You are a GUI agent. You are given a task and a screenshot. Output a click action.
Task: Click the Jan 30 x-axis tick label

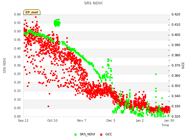169,120
